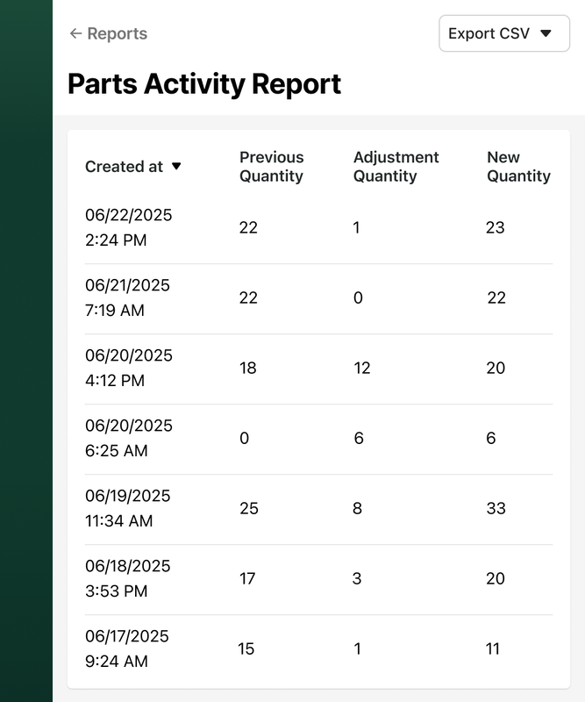Click the back arrow icon beside Reports
This screenshot has height=702, width=585.
[75, 33]
